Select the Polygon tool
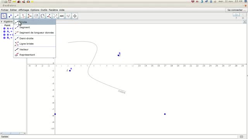The image size is (248, 139). pos(29,16)
